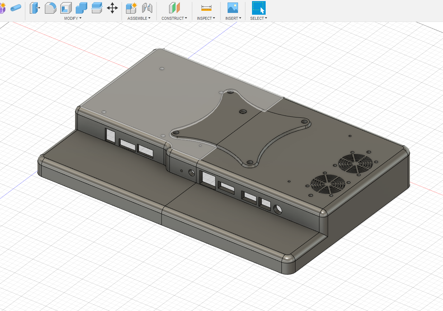This screenshot has height=311, width=443.
Task: Click the Insert image icon
Action: [x=233, y=8]
